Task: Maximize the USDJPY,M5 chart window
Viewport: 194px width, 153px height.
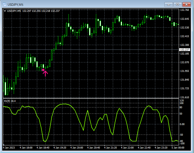Action: [x=177, y=4]
